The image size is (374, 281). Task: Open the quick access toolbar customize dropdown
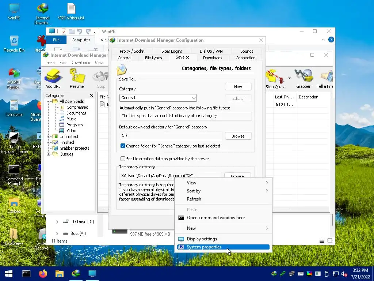95,31
